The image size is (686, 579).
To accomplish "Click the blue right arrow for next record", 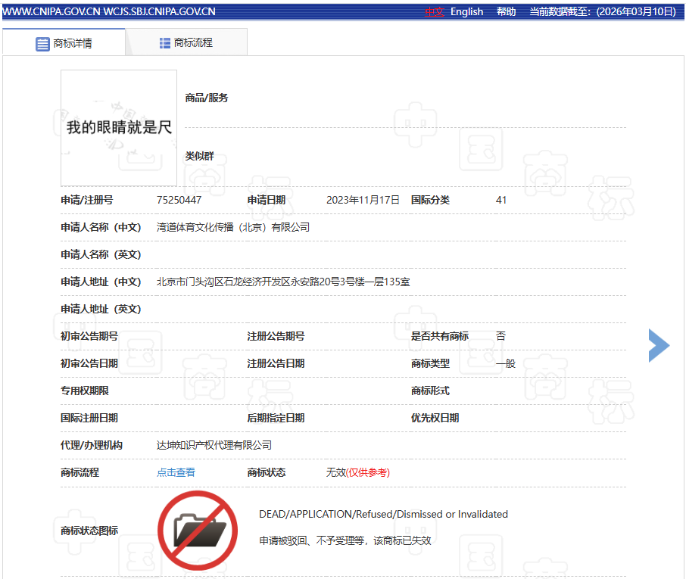I will (659, 346).
